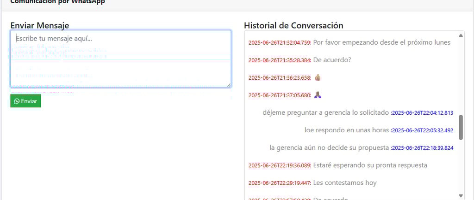474x200 pixels.
Task: Click the 'Enviar Mensaje' heading
Action: 40,25
